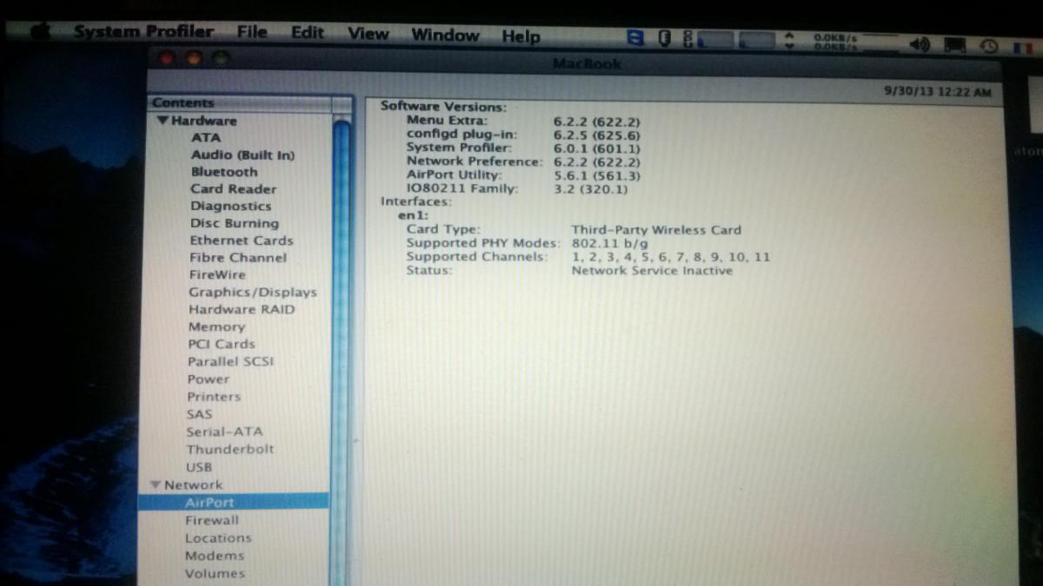Click the blue sync icon in menu bar

(636, 38)
